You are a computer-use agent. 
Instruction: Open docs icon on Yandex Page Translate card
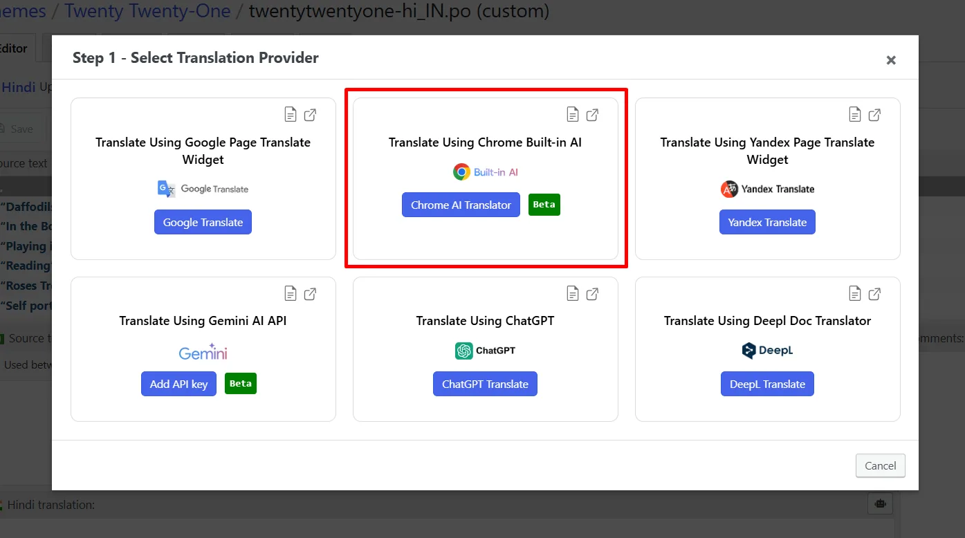coord(855,115)
